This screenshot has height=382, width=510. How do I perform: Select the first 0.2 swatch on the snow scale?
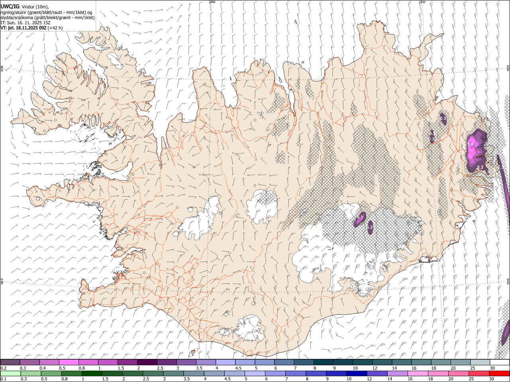click(x=10, y=362)
